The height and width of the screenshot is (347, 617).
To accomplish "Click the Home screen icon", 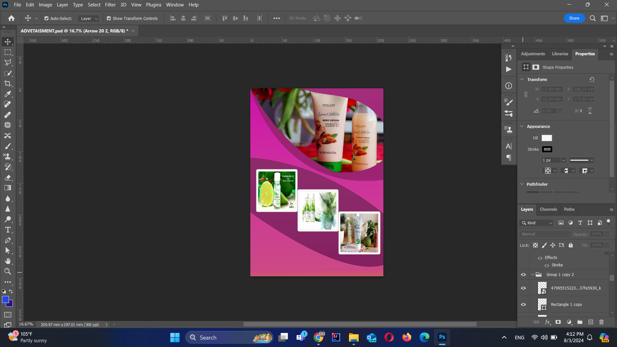I will pos(12,18).
